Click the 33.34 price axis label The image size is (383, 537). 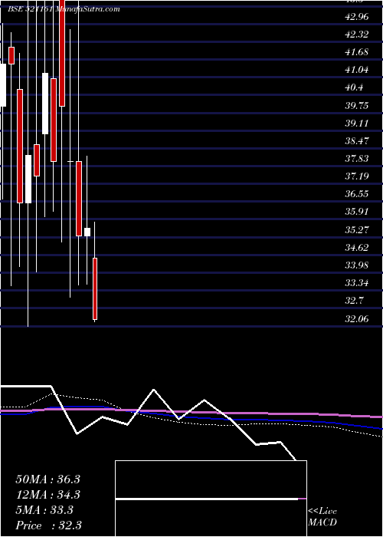357,283
